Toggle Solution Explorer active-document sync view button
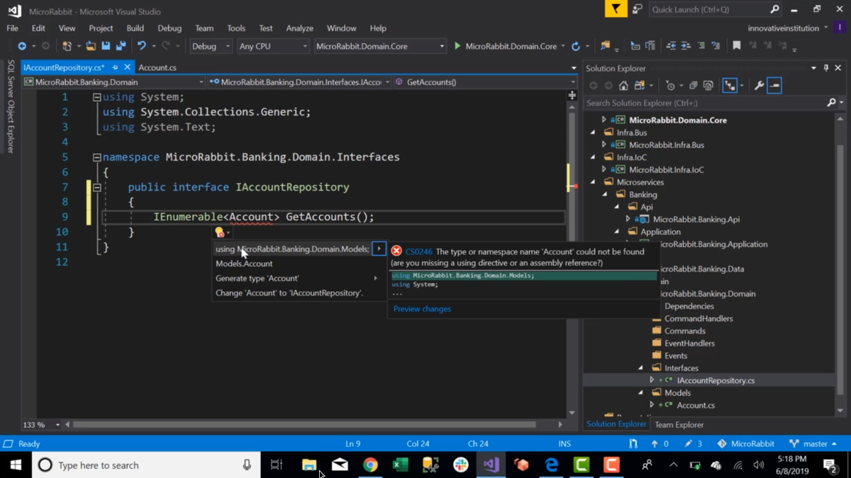Viewport: 851px width, 478px height. point(730,86)
